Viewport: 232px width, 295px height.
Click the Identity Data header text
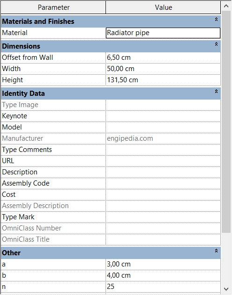pyautogui.click(x=23, y=94)
